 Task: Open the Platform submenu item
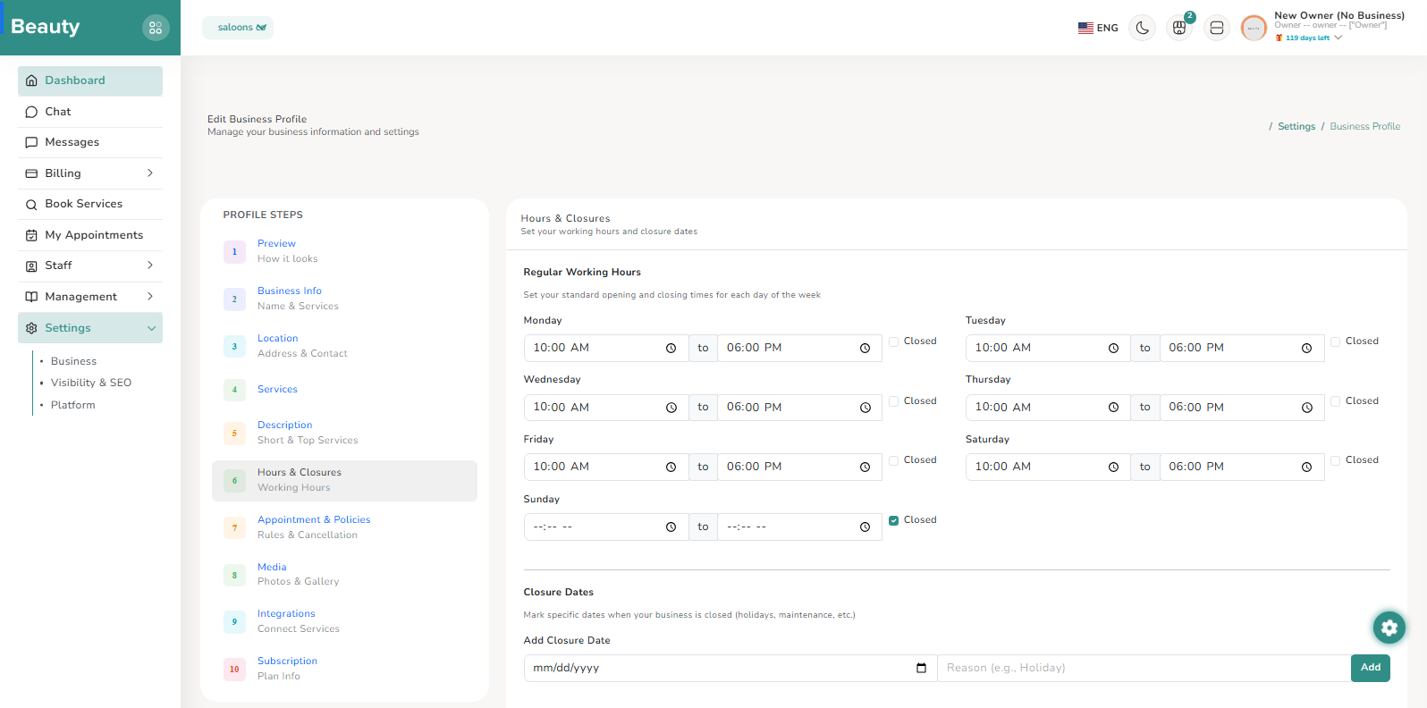click(73, 405)
